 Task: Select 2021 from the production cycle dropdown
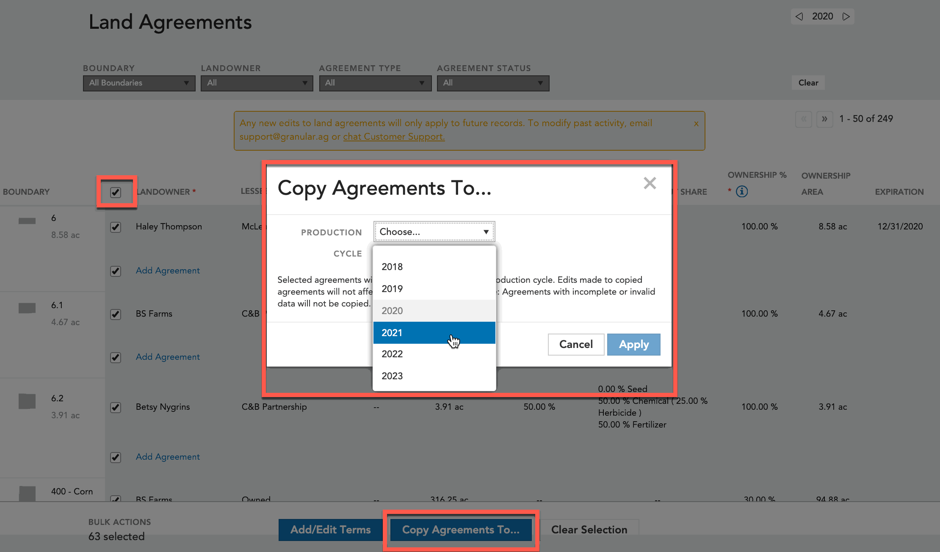pyautogui.click(x=433, y=332)
